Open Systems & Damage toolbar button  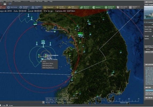[x=110, y=7]
